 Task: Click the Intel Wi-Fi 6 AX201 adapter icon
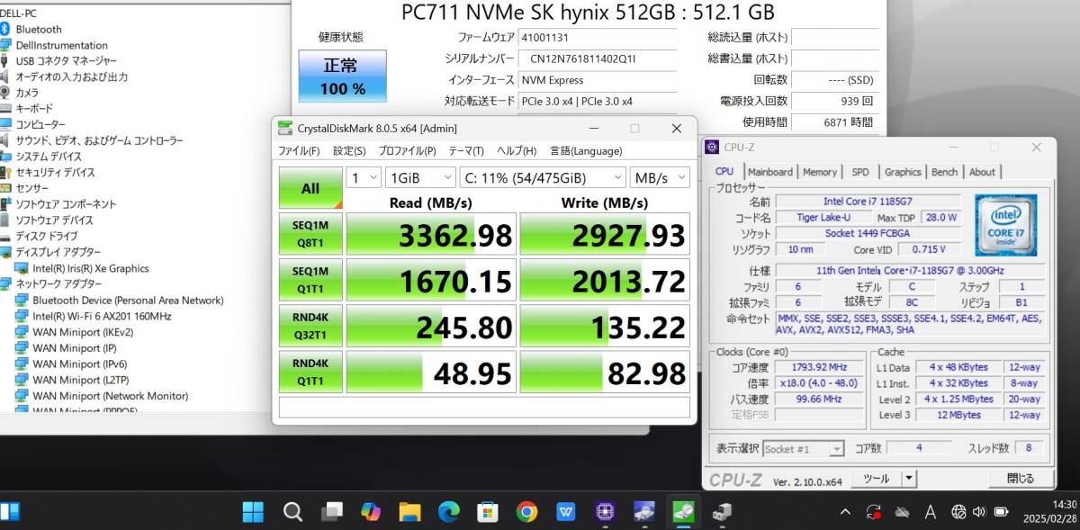pyautogui.click(x=22, y=316)
